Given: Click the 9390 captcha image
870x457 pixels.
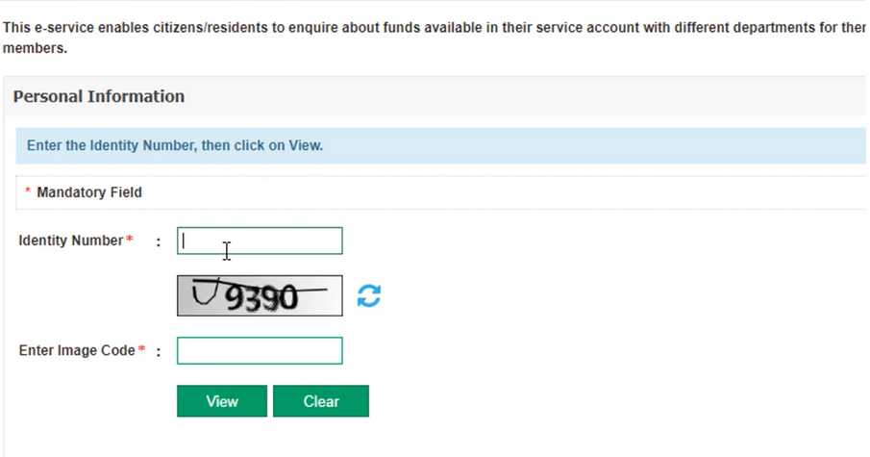Looking at the screenshot, I should tap(260, 296).
